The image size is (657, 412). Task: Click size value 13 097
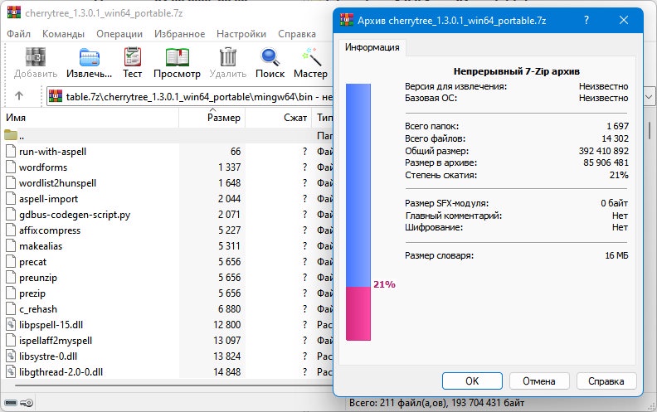(226, 341)
